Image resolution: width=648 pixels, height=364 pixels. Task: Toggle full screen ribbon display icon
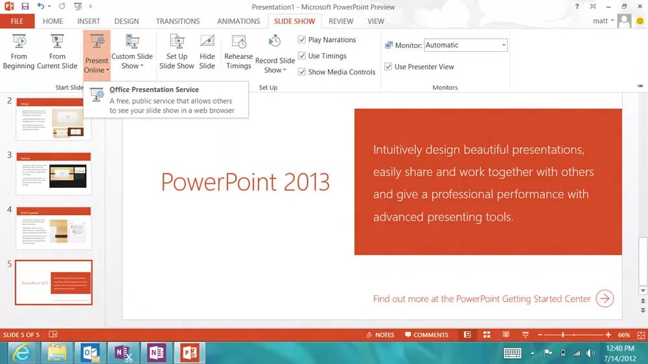coord(593,6)
